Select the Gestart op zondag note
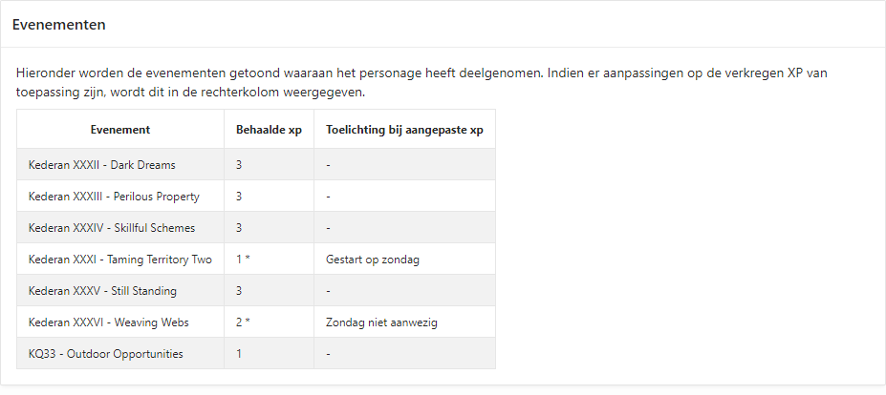The image size is (886, 395). click(x=373, y=260)
